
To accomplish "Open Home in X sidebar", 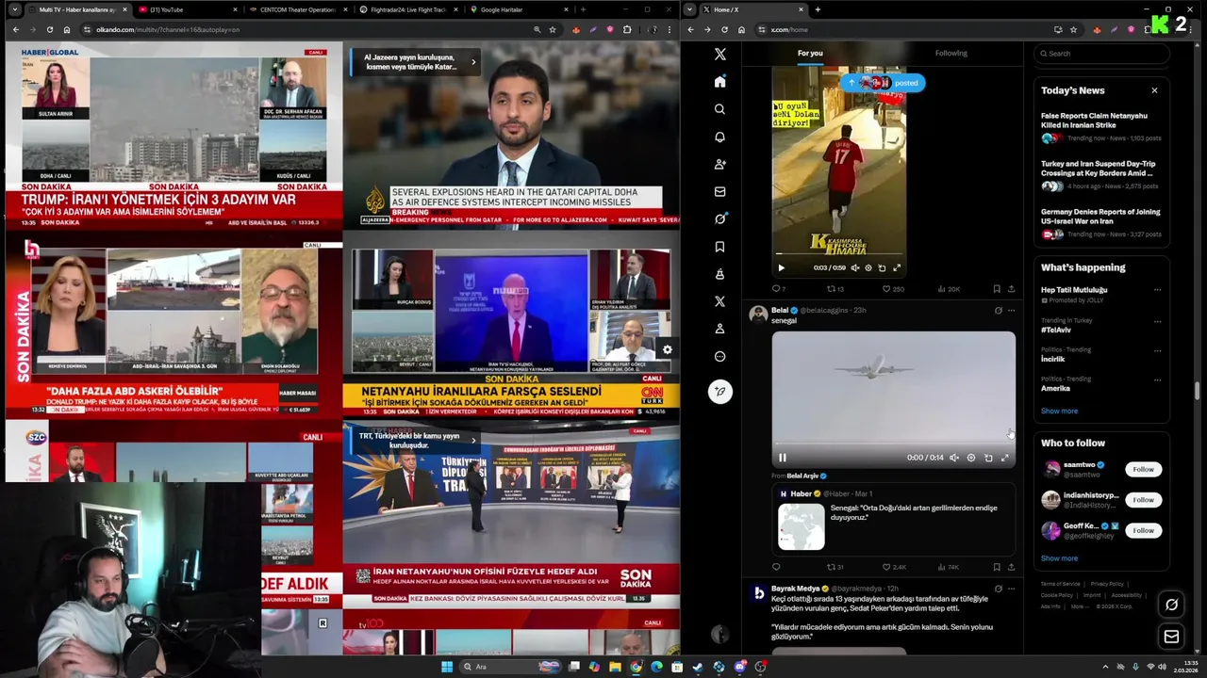I will point(719,82).
